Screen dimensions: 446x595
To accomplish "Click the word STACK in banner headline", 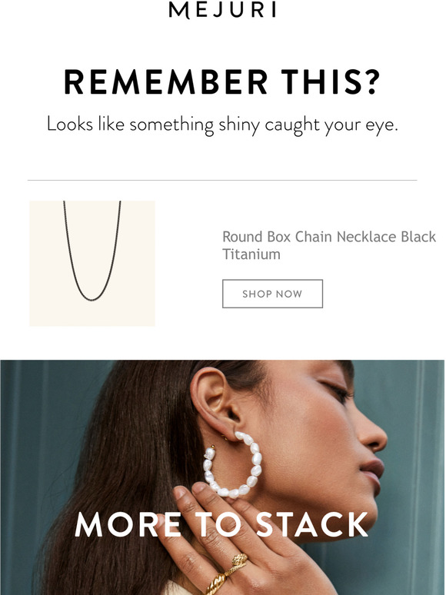I will (312, 524).
